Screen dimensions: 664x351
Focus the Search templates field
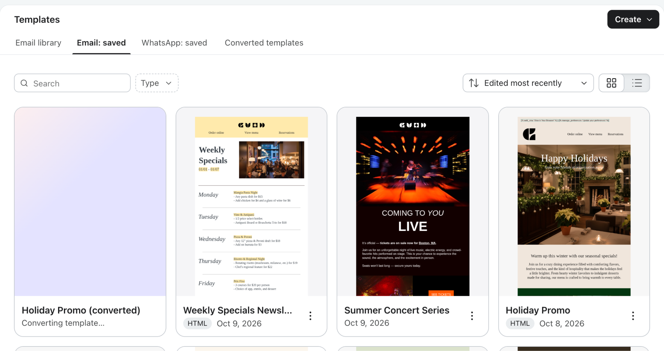click(x=72, y=83)
